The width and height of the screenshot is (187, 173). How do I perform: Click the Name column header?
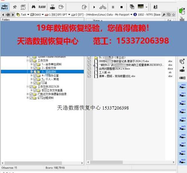pyautogui.click(x=98, y=20)
